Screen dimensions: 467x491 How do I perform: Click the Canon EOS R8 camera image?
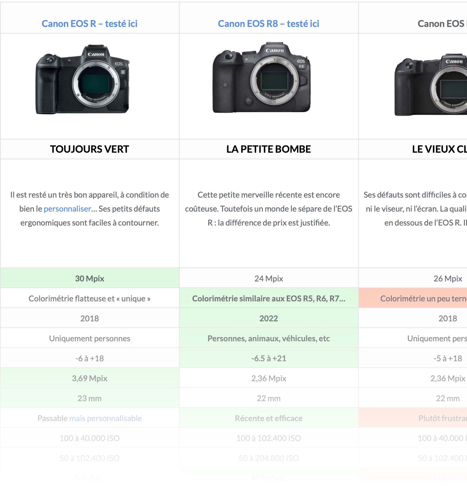point(262,77)
